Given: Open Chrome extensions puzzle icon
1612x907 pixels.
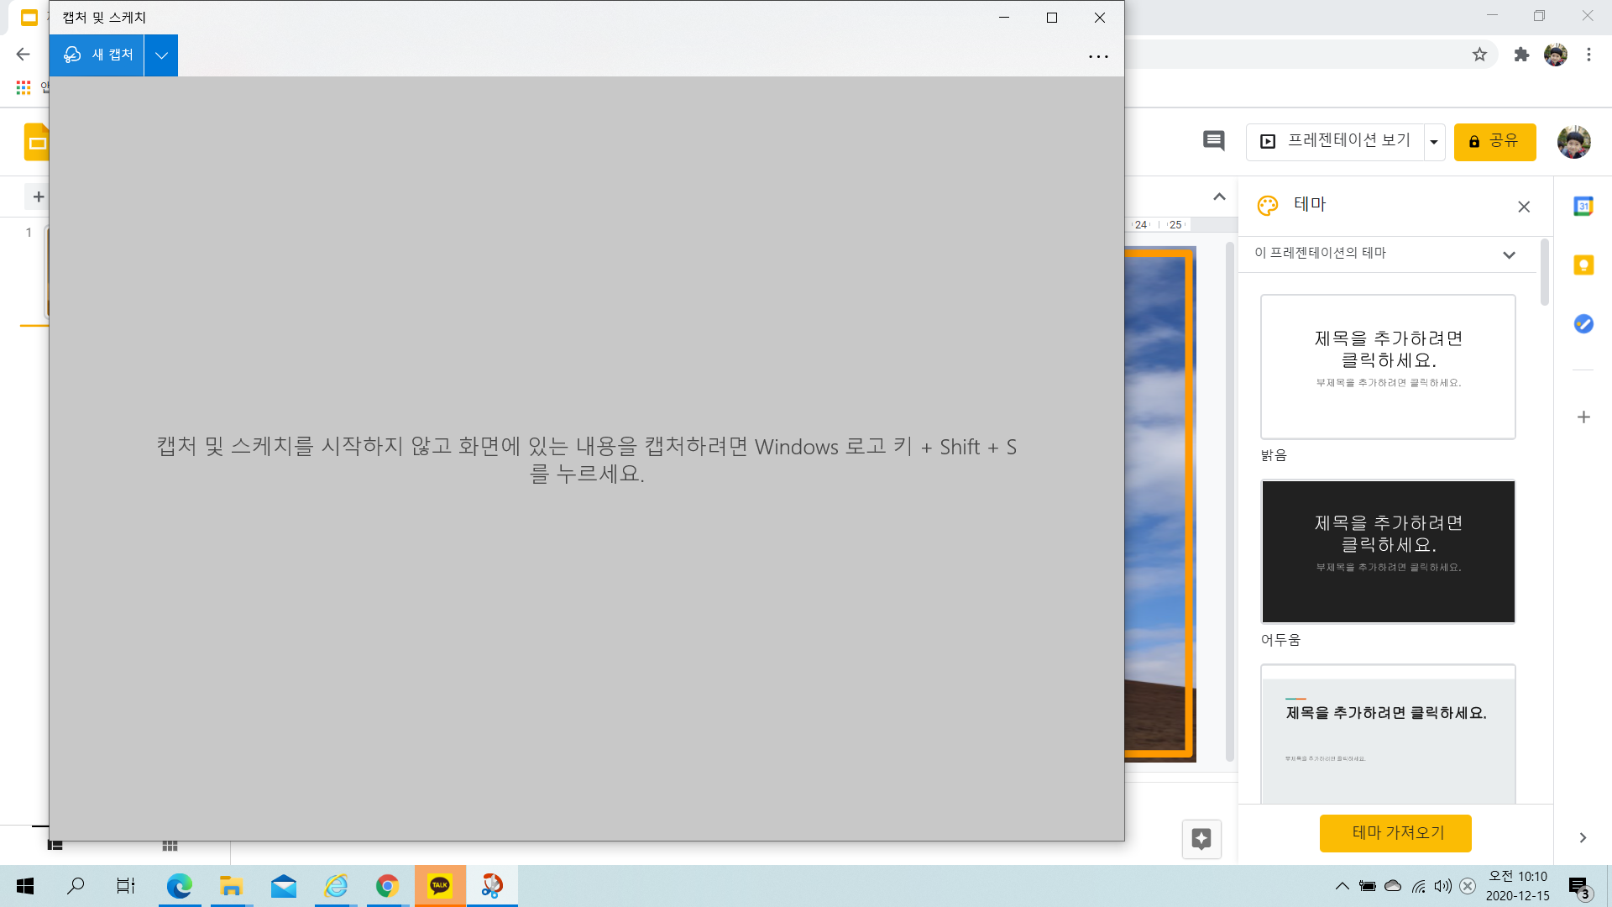Looking at the screenshot, I should (x=1521, y=55).
